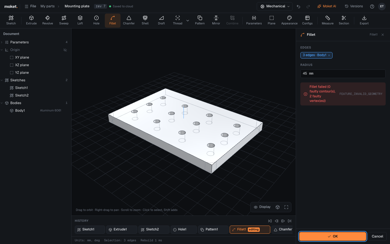Collapse the Origin tree node
This screenshot has height=244, width=390.
[x=2, y=50]
